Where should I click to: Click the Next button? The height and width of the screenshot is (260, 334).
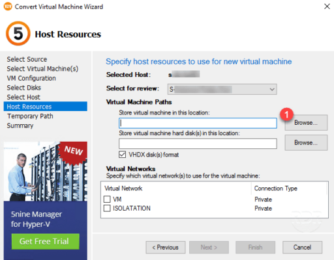coord(209,247)
